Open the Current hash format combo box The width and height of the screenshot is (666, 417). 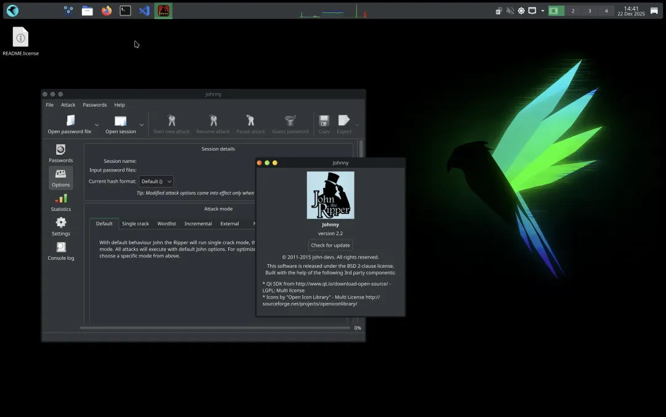pyautogui.click(x=156, y=181)
